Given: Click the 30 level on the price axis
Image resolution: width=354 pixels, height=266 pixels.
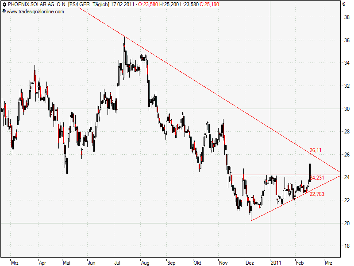Looking at the screenshot, I should (x=347, y=109).
